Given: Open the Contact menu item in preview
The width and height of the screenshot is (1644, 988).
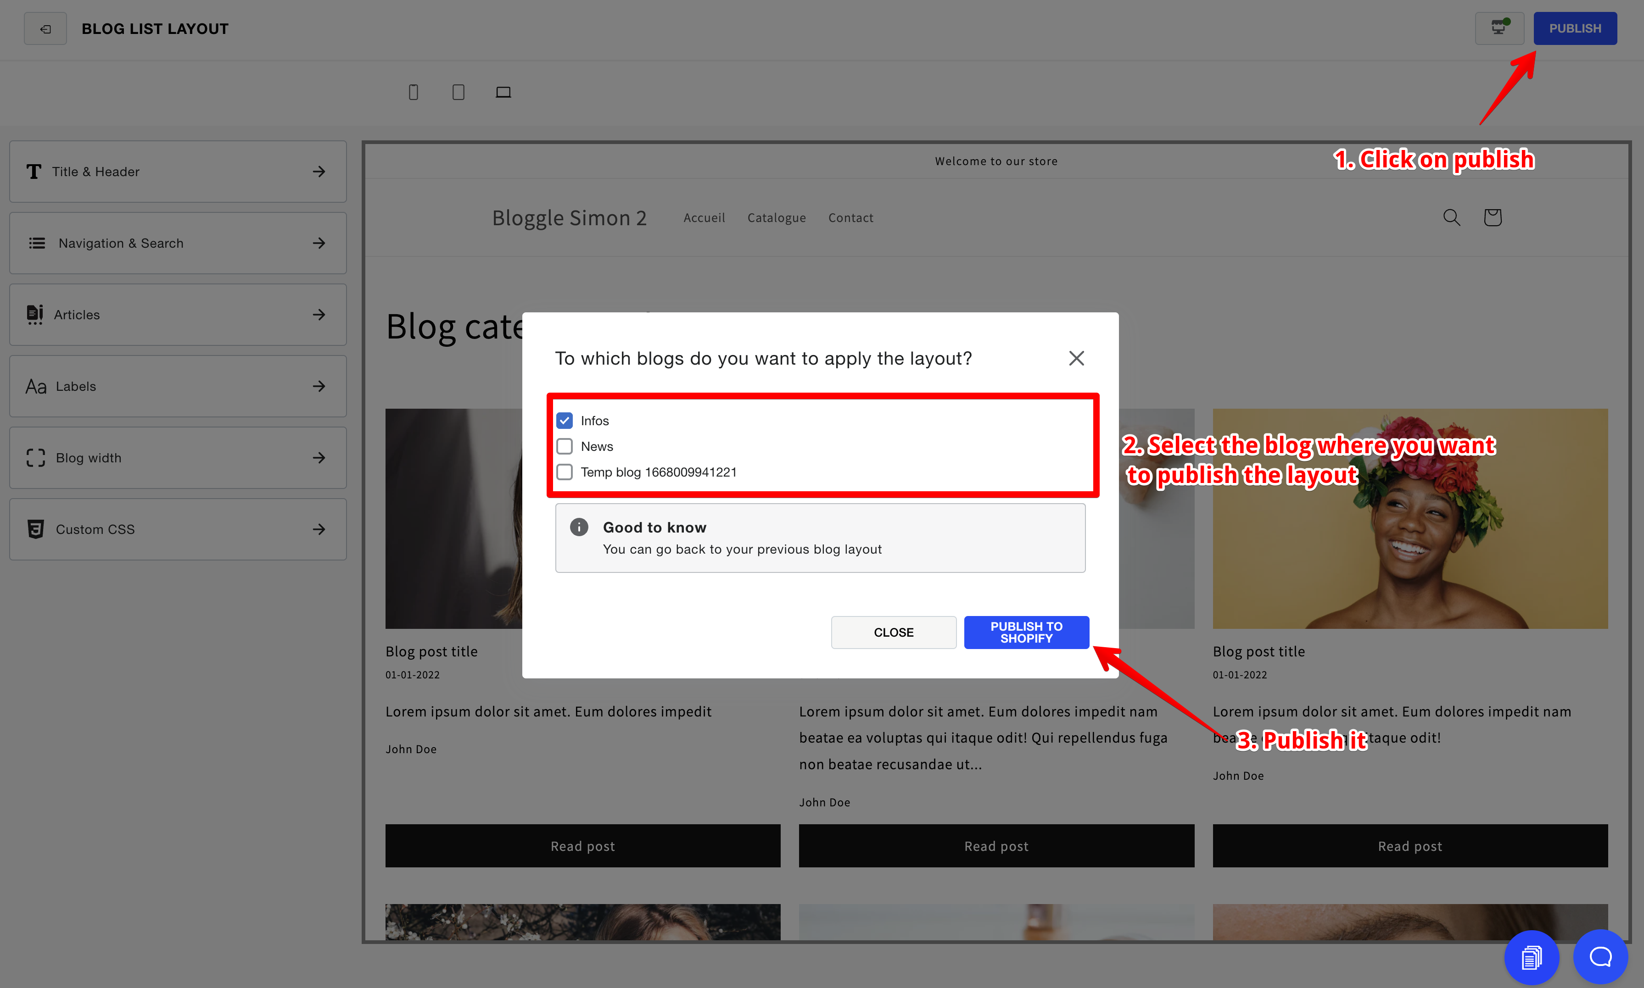Looking at the screenshot, I should coord(850,218).
